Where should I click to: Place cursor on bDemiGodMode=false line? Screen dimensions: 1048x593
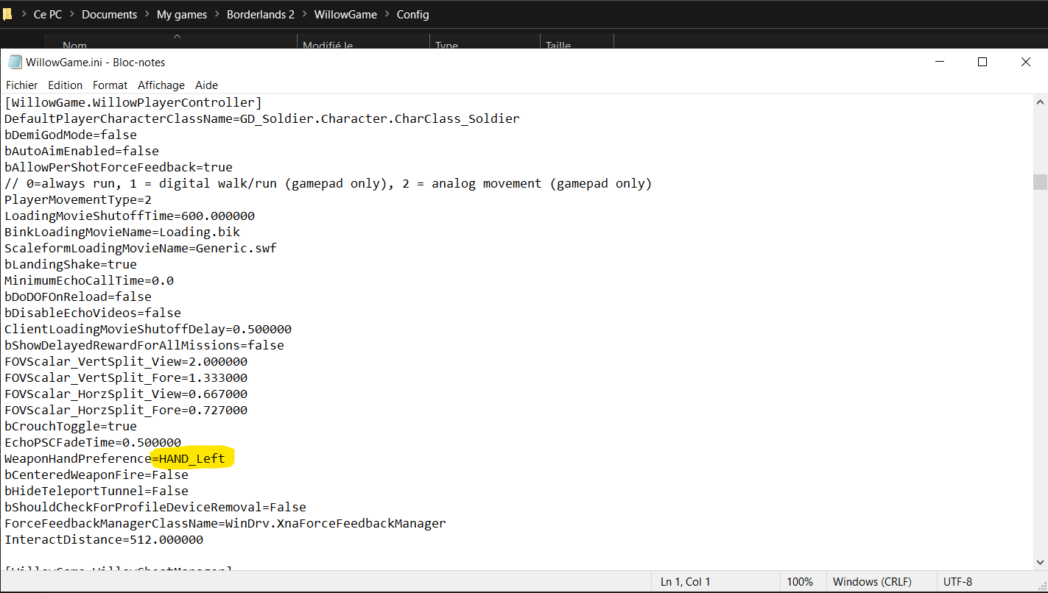point(71,135)
